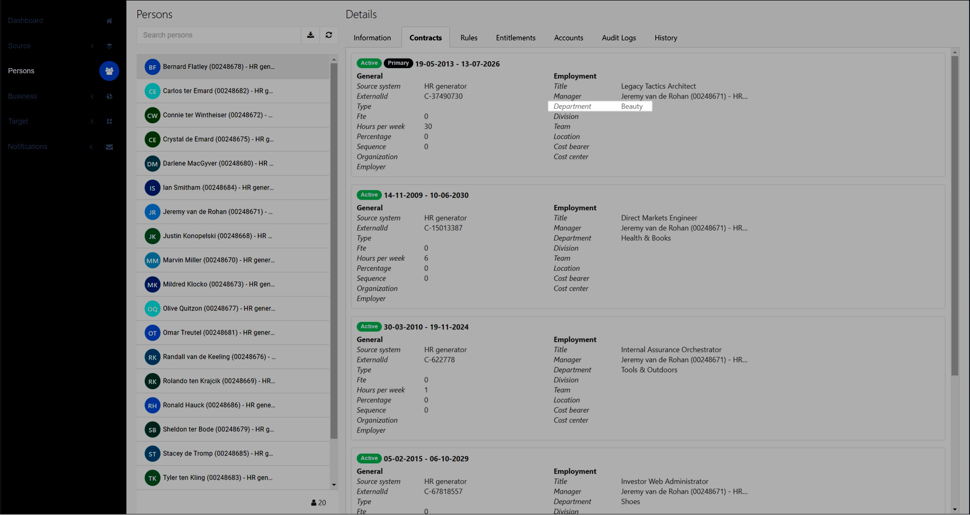The image size is (970, 515).
Task: View the History tab
Action: pyautogui.click(x=666, y=38)
